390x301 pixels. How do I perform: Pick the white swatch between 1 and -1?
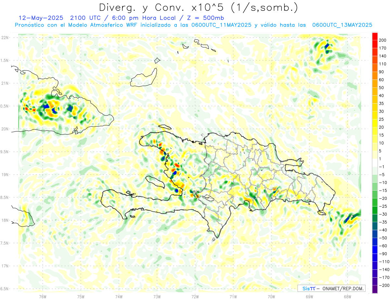point(375,163)
